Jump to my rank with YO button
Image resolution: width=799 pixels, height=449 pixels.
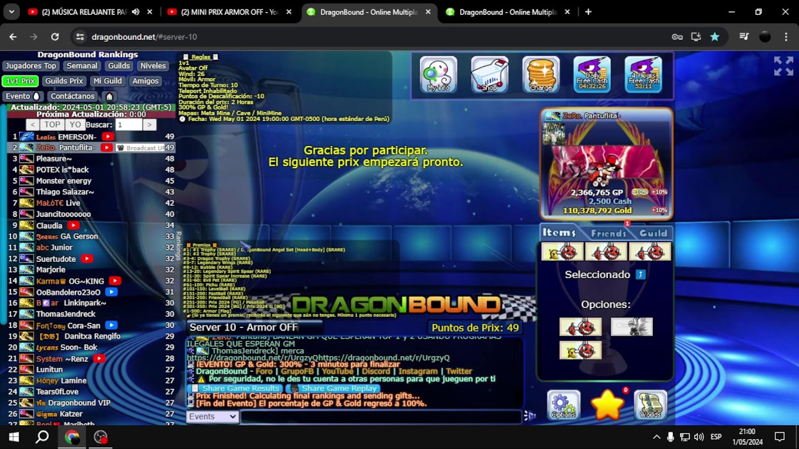(75, 125)
